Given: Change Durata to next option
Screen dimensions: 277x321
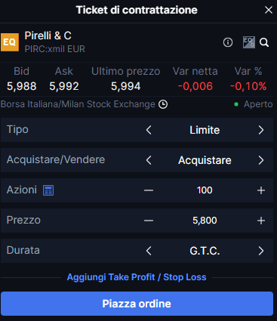Looking at the screenshot, I should (261, 251).
